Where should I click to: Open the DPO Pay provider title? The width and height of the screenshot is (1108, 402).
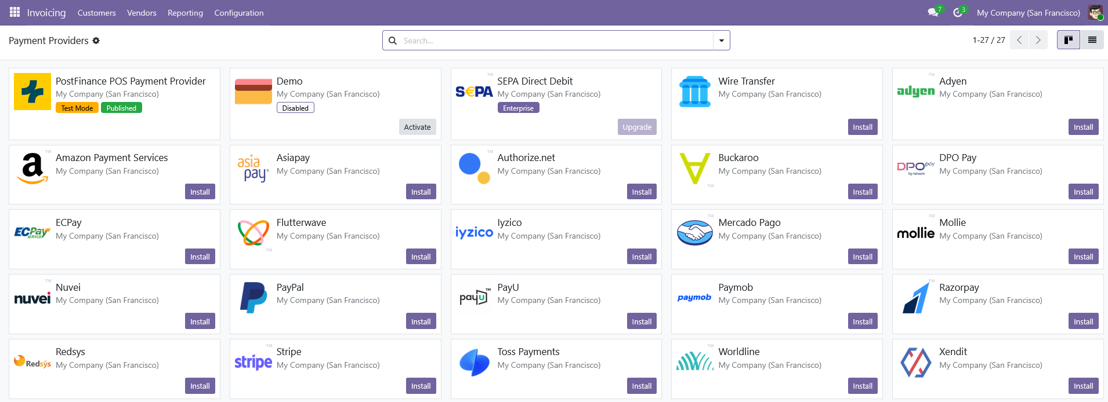(958, 158)
